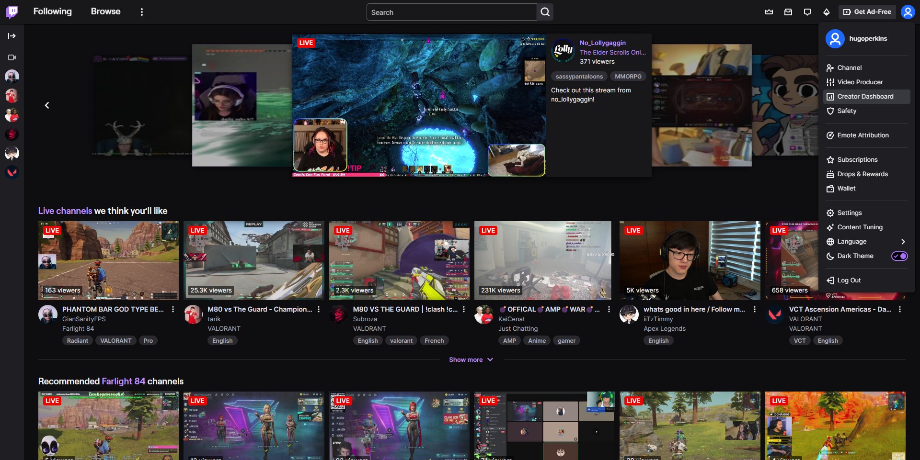Click the MMORPG tag
920x460 pixels.
tap(628, 77)
